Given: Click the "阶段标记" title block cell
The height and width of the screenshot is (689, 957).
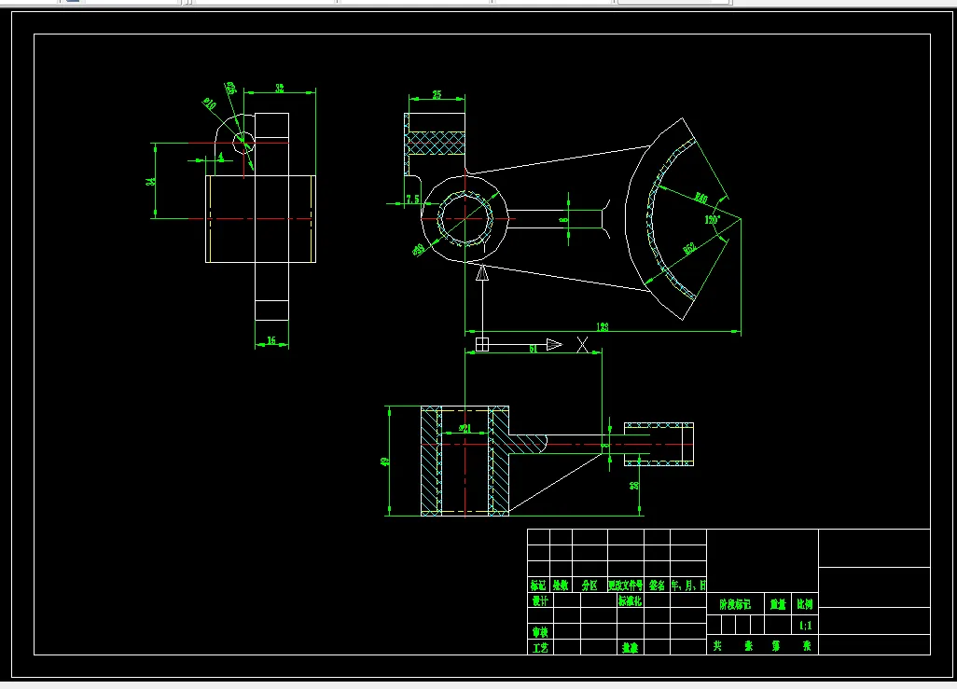Looking at the screenshot, I should pos(735,604).
